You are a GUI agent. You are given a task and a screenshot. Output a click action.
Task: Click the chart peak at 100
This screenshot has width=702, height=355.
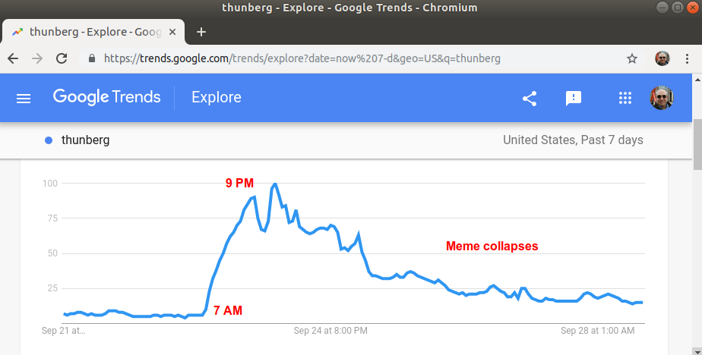(x=274, y=184)
